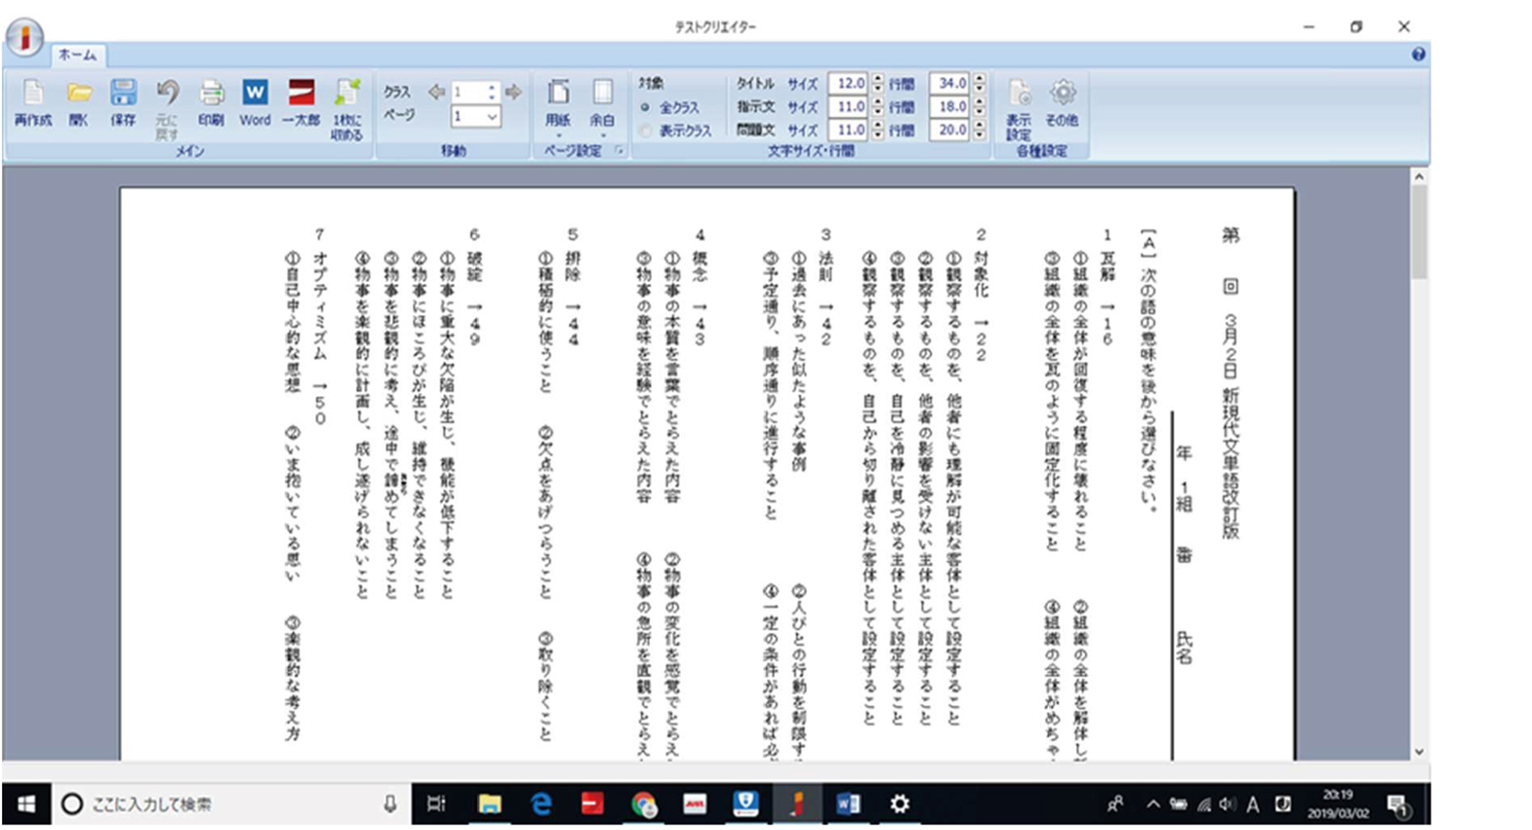Open the 余白 margin dropdown
Screen dimensions: 1532x830
tap(602, 105)
